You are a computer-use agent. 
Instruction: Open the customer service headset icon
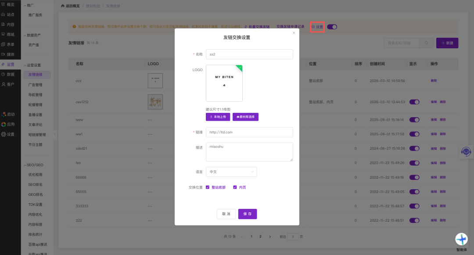(466, 152)
